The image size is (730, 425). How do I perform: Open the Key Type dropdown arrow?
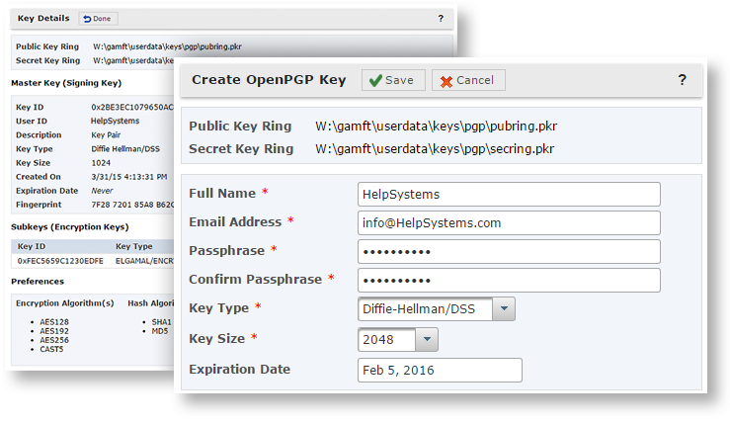click(x=503, y=309)
